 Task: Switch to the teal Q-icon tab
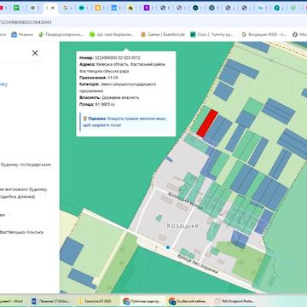(276, 8)
